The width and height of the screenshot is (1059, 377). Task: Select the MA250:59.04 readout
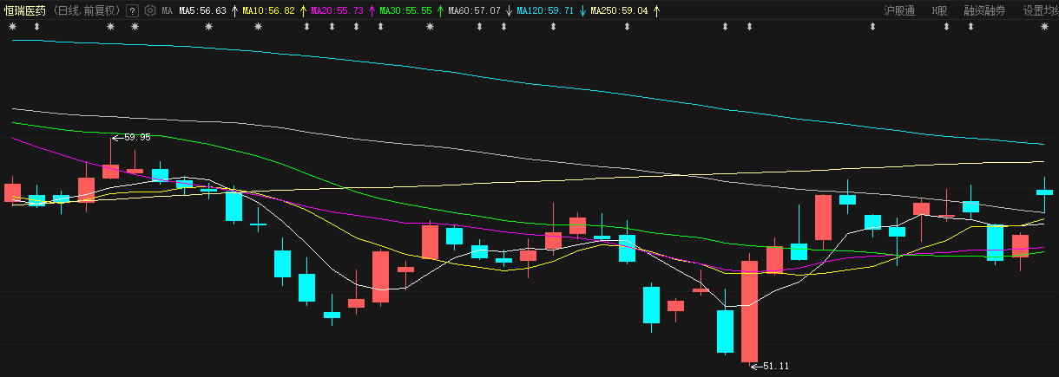coord(619,11)
